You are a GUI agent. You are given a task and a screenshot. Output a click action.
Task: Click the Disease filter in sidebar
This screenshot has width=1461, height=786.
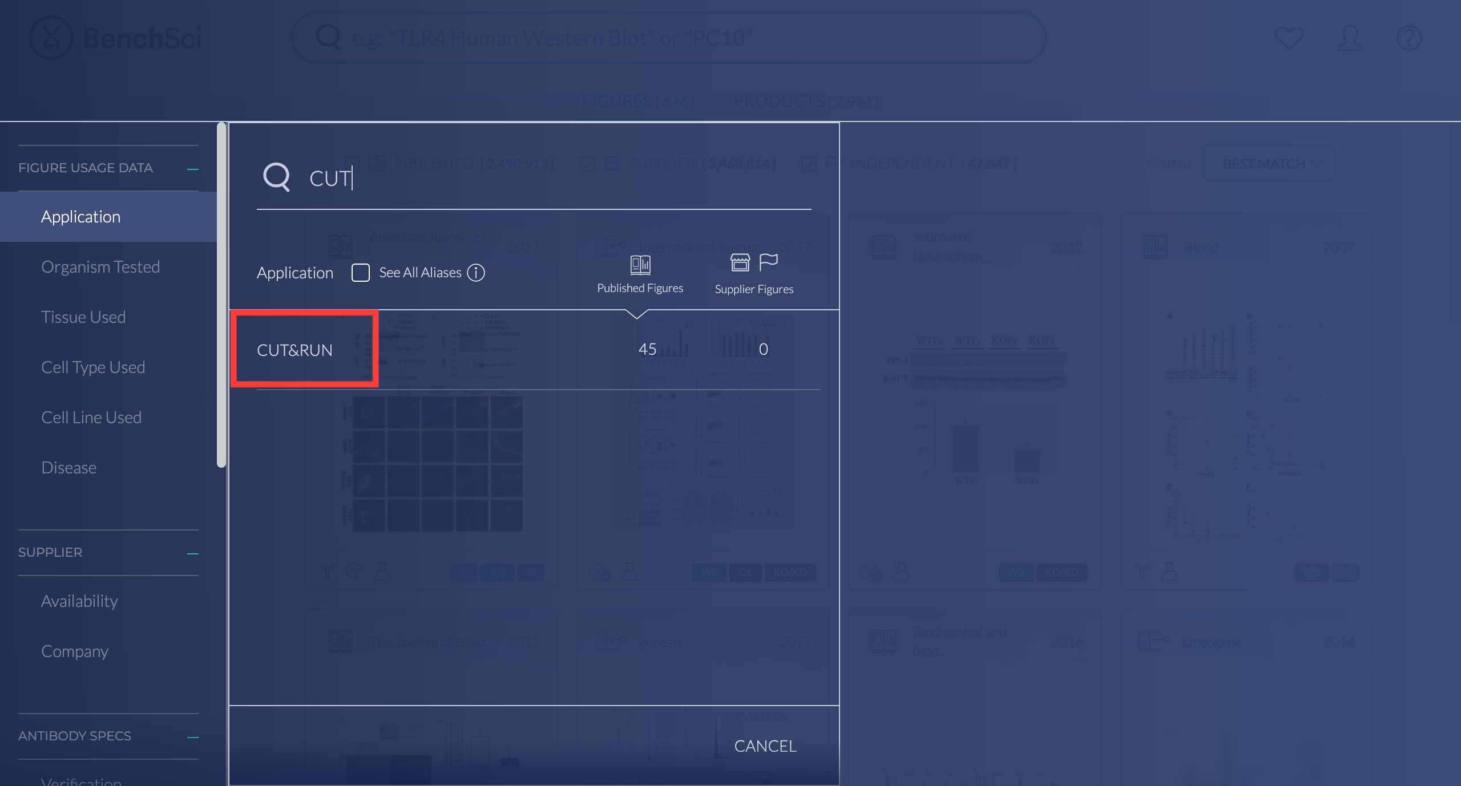coord(68,468)
